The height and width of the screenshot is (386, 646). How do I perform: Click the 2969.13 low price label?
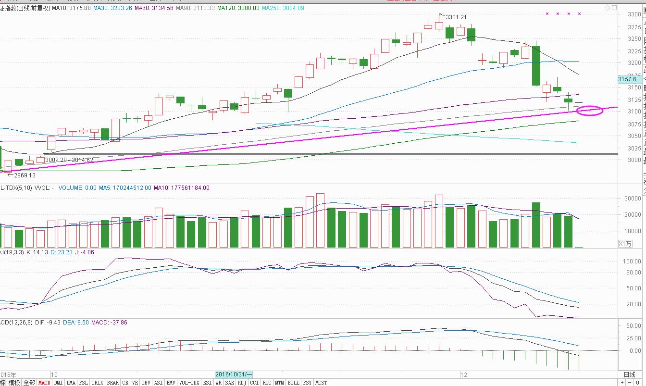[x=25, y=175]
